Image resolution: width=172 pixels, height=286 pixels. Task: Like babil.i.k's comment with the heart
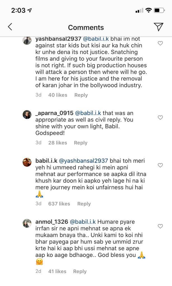tap(160, 165)
